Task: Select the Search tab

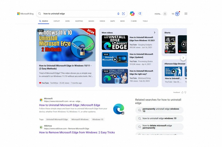Action: (44, 21)
